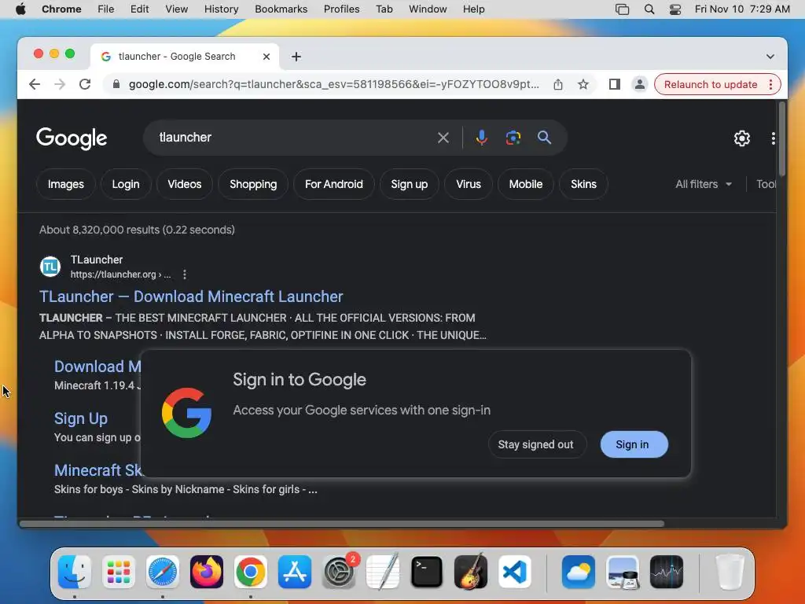Click the address bar URL

coord(333,84)
